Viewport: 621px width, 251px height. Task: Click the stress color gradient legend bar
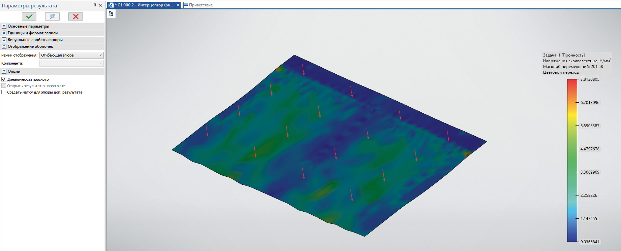[572, 160]
